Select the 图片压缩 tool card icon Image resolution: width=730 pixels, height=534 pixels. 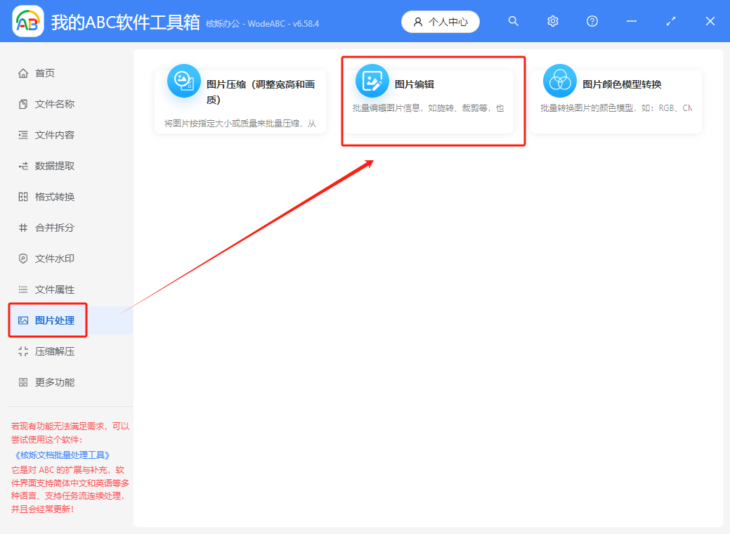coord(184,80)
